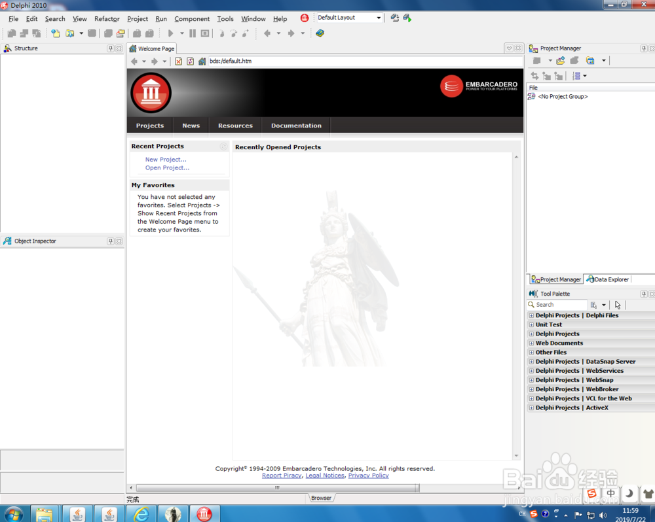Open the Documentation section on Welcome Page

(296, 126)
